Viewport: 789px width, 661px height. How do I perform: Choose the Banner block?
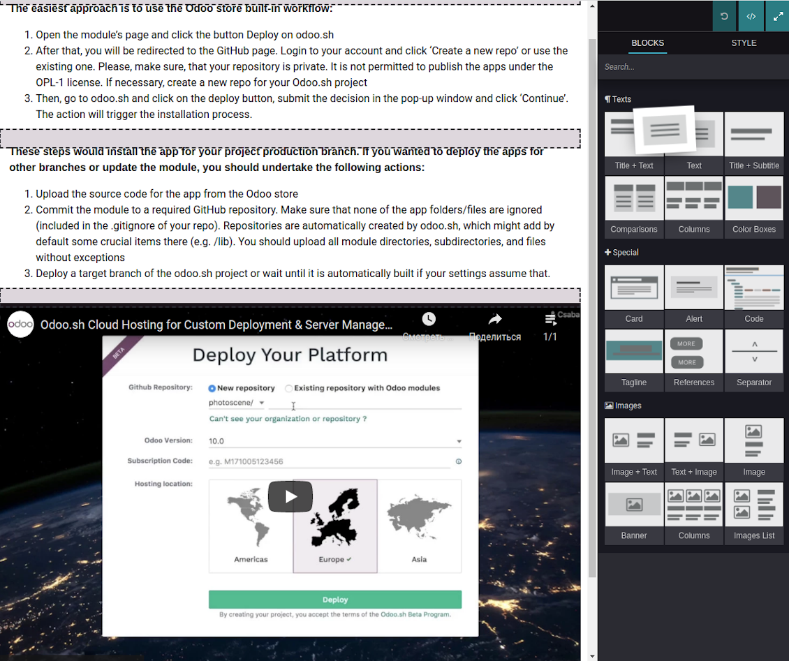click(633, 513)
